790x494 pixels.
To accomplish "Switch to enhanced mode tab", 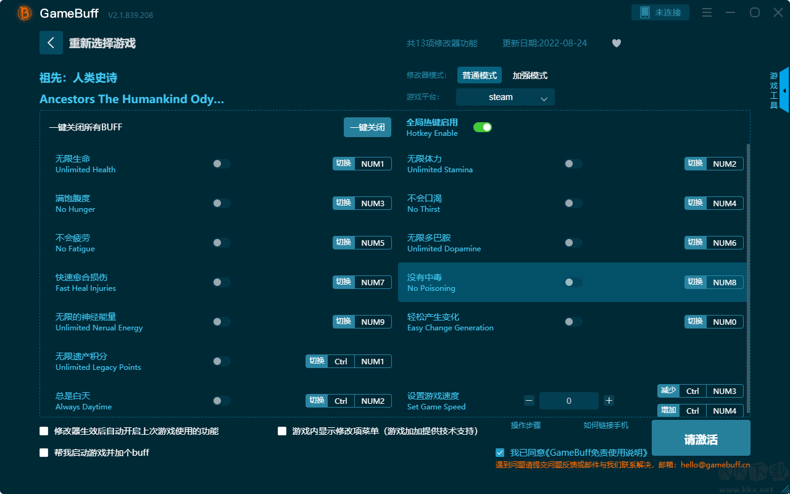I will (530, 75).
